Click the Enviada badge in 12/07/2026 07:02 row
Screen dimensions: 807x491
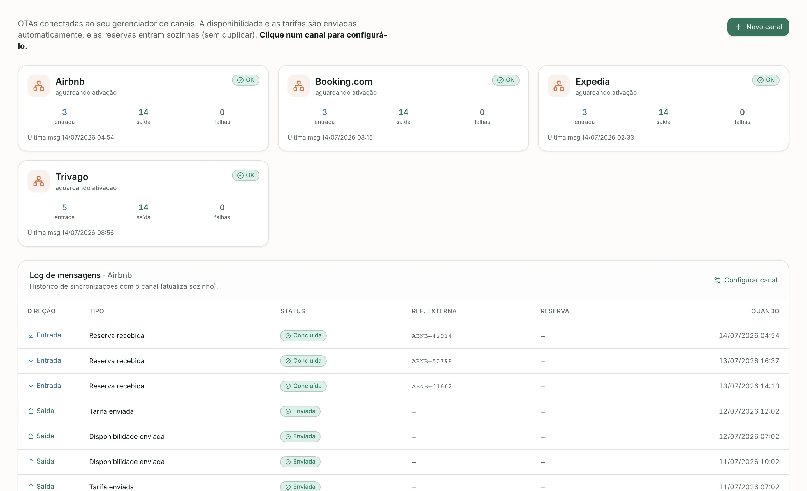[300, 436]
